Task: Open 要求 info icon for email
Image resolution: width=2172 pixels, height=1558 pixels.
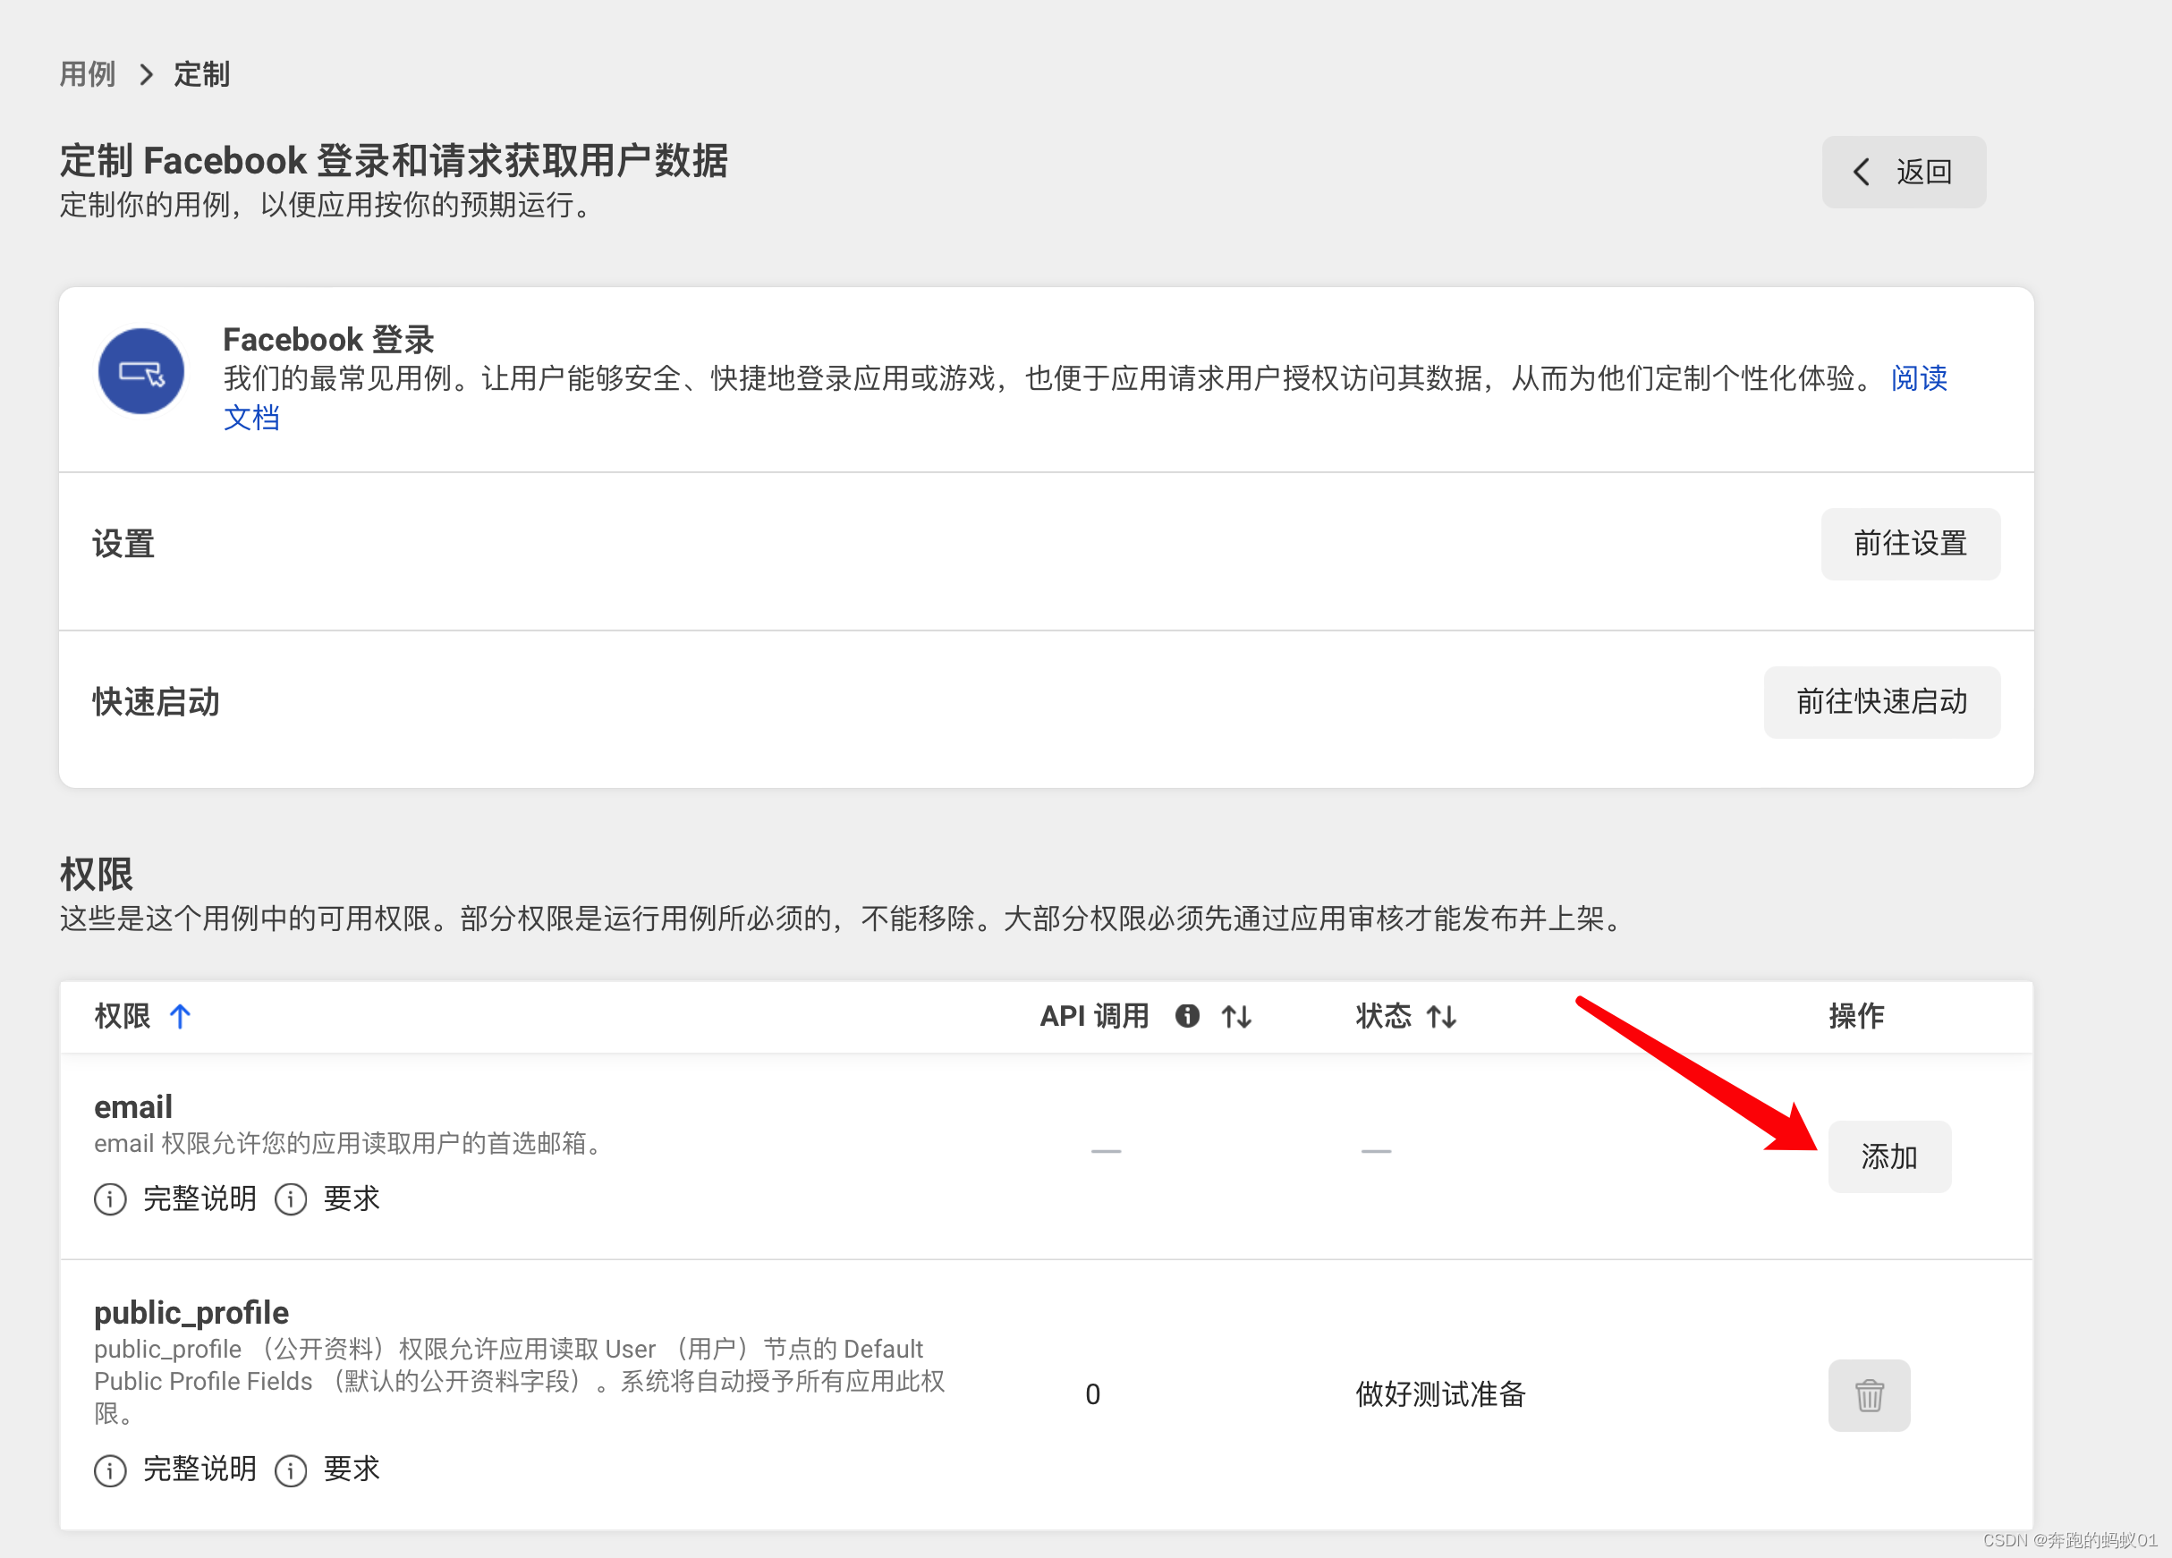Action: [290, 1198]
